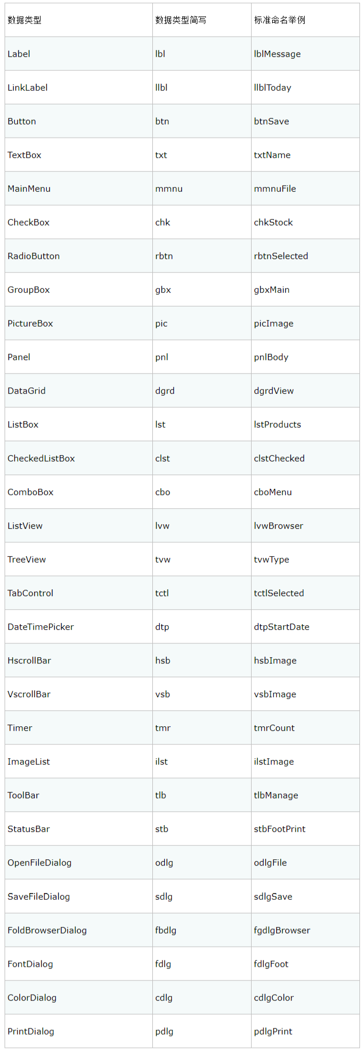Click the dgrdView example text

[x=274, y=391]
